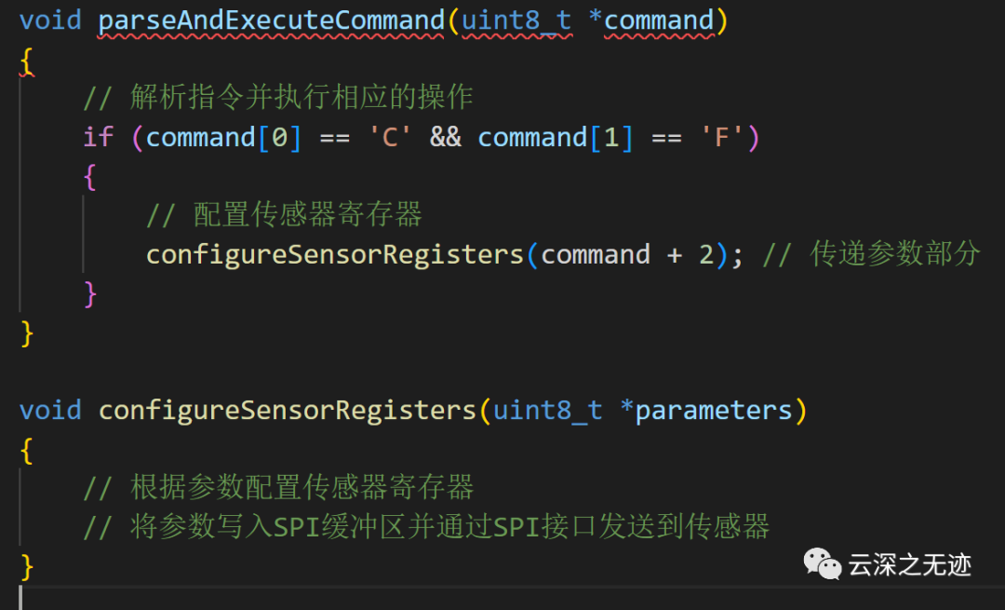Click configureSensorRegisters function definition name
Image resolution: width=1005 pixels, height=610 pixels.
(288, 411)
